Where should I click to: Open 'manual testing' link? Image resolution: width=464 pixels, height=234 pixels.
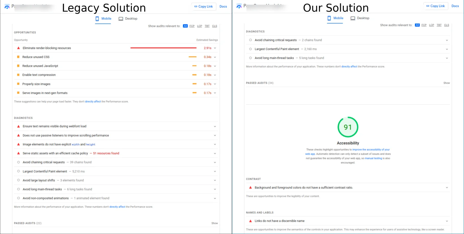tap(373, 158)
